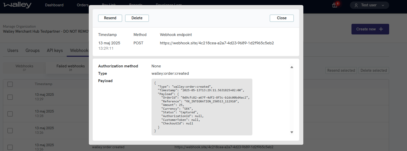Open the gift notifications icon

tap(335, 5)
